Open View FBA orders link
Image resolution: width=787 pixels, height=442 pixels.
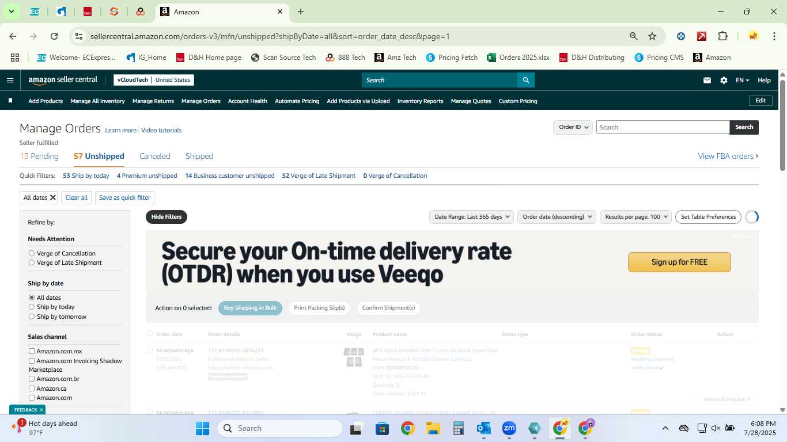click(728, 156)
